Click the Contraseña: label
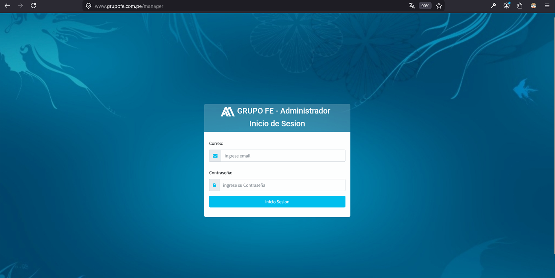Viewport: 555px width, 278px height. click(221, 172)
